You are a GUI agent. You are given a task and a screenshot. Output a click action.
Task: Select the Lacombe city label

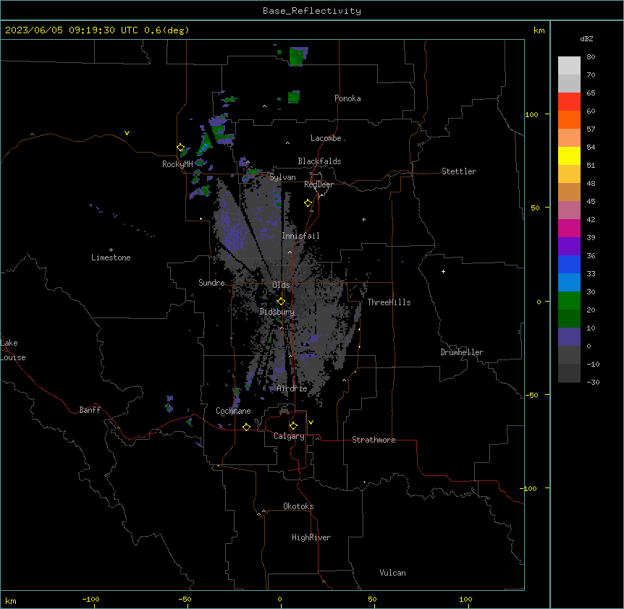click(x=326, y=138)
